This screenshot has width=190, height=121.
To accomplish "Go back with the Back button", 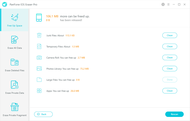I will pos(43,114).
